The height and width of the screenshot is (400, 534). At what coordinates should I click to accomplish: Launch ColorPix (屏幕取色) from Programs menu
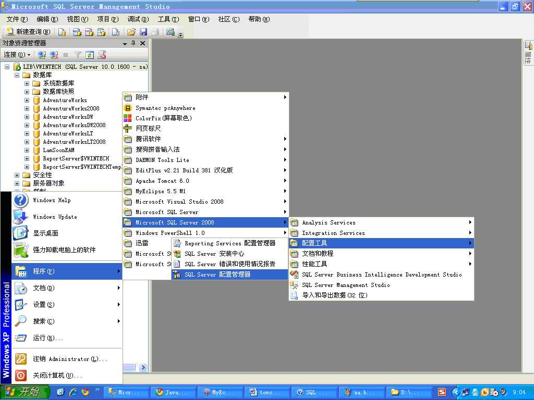coord(205,118)
